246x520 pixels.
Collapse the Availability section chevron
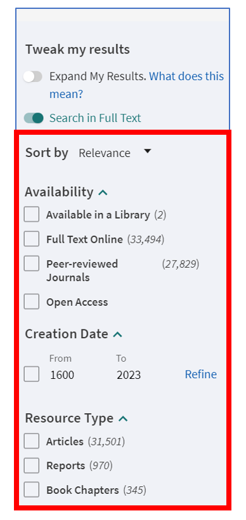point(103,193)
